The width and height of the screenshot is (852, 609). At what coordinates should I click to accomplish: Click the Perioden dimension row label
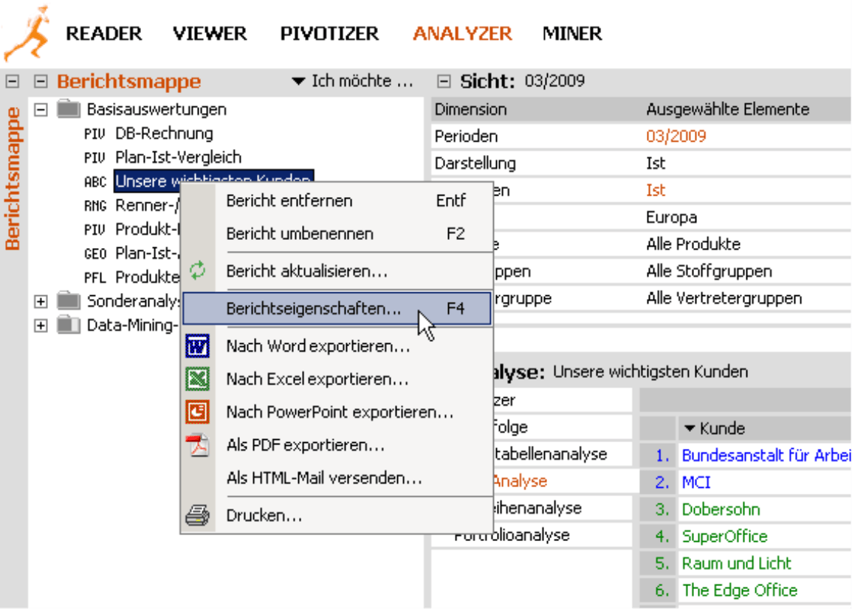(466, 137)
